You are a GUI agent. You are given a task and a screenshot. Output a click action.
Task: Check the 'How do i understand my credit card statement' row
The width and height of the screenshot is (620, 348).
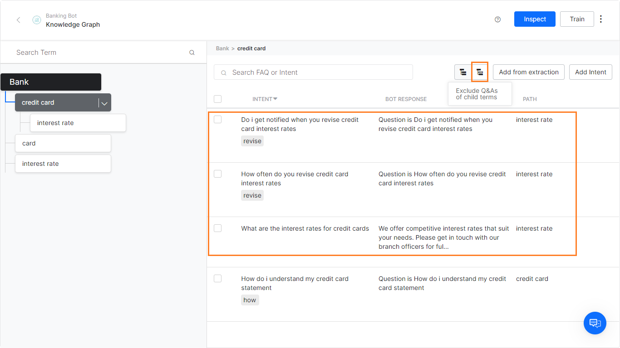click(x=217, y=279)
